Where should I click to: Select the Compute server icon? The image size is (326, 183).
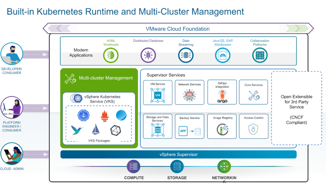click(x=134, y=167)
